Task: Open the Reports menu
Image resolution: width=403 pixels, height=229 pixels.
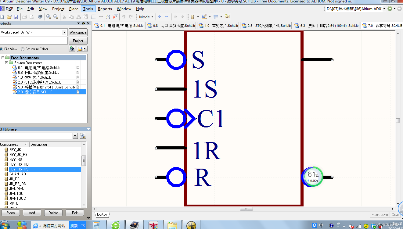Action: (105, 9)
